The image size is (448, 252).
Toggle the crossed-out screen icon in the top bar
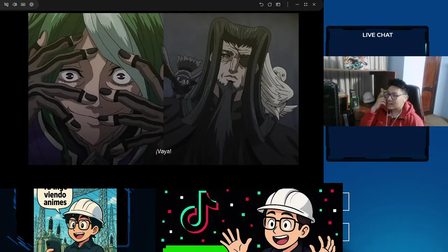coord(6,5)
